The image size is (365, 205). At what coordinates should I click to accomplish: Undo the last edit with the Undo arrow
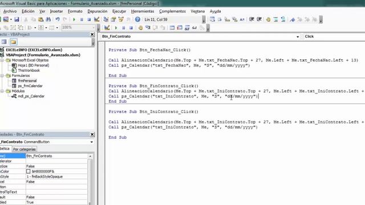(58, 19)
